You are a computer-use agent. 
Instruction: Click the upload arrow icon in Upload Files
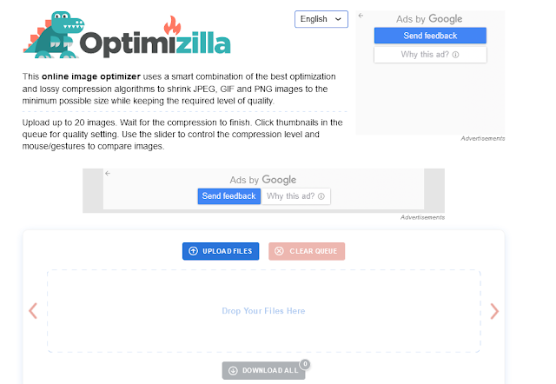click(193, 251)
